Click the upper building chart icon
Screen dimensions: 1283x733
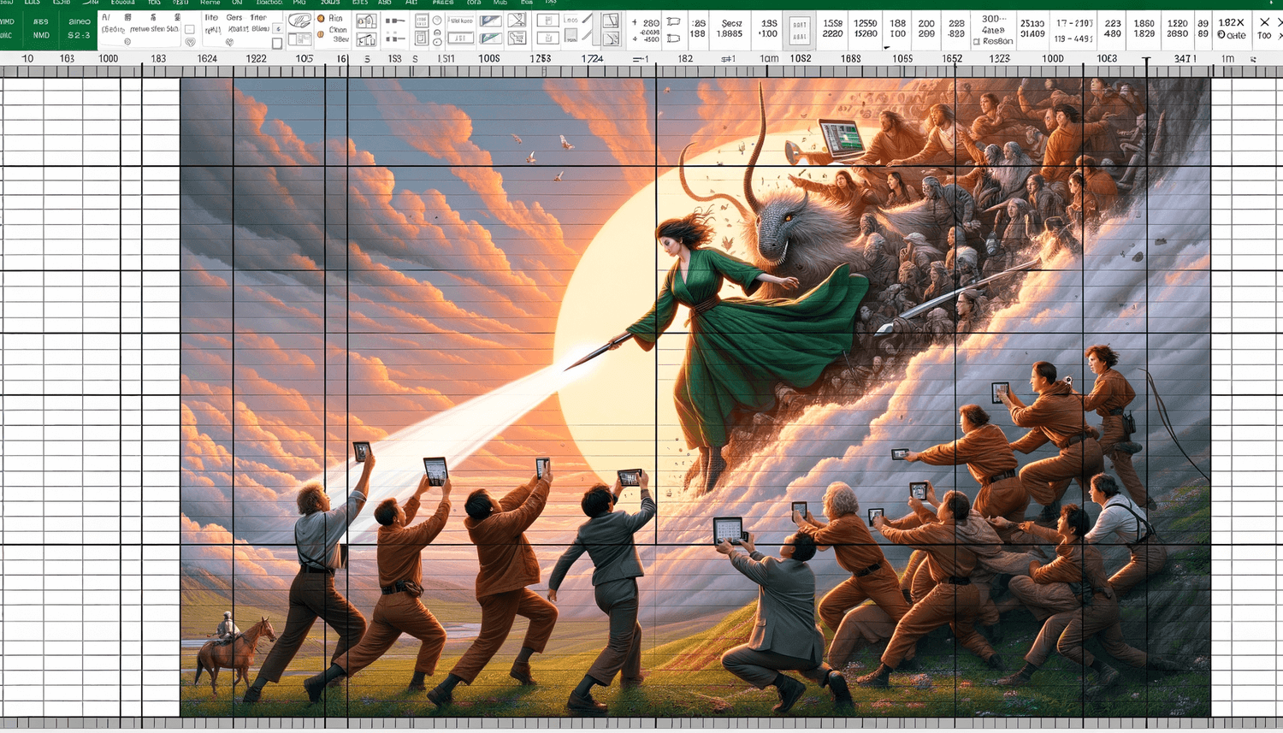tap(366, 21)
